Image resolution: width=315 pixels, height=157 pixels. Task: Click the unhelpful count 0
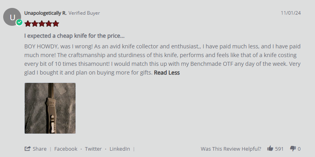[299, 149]
